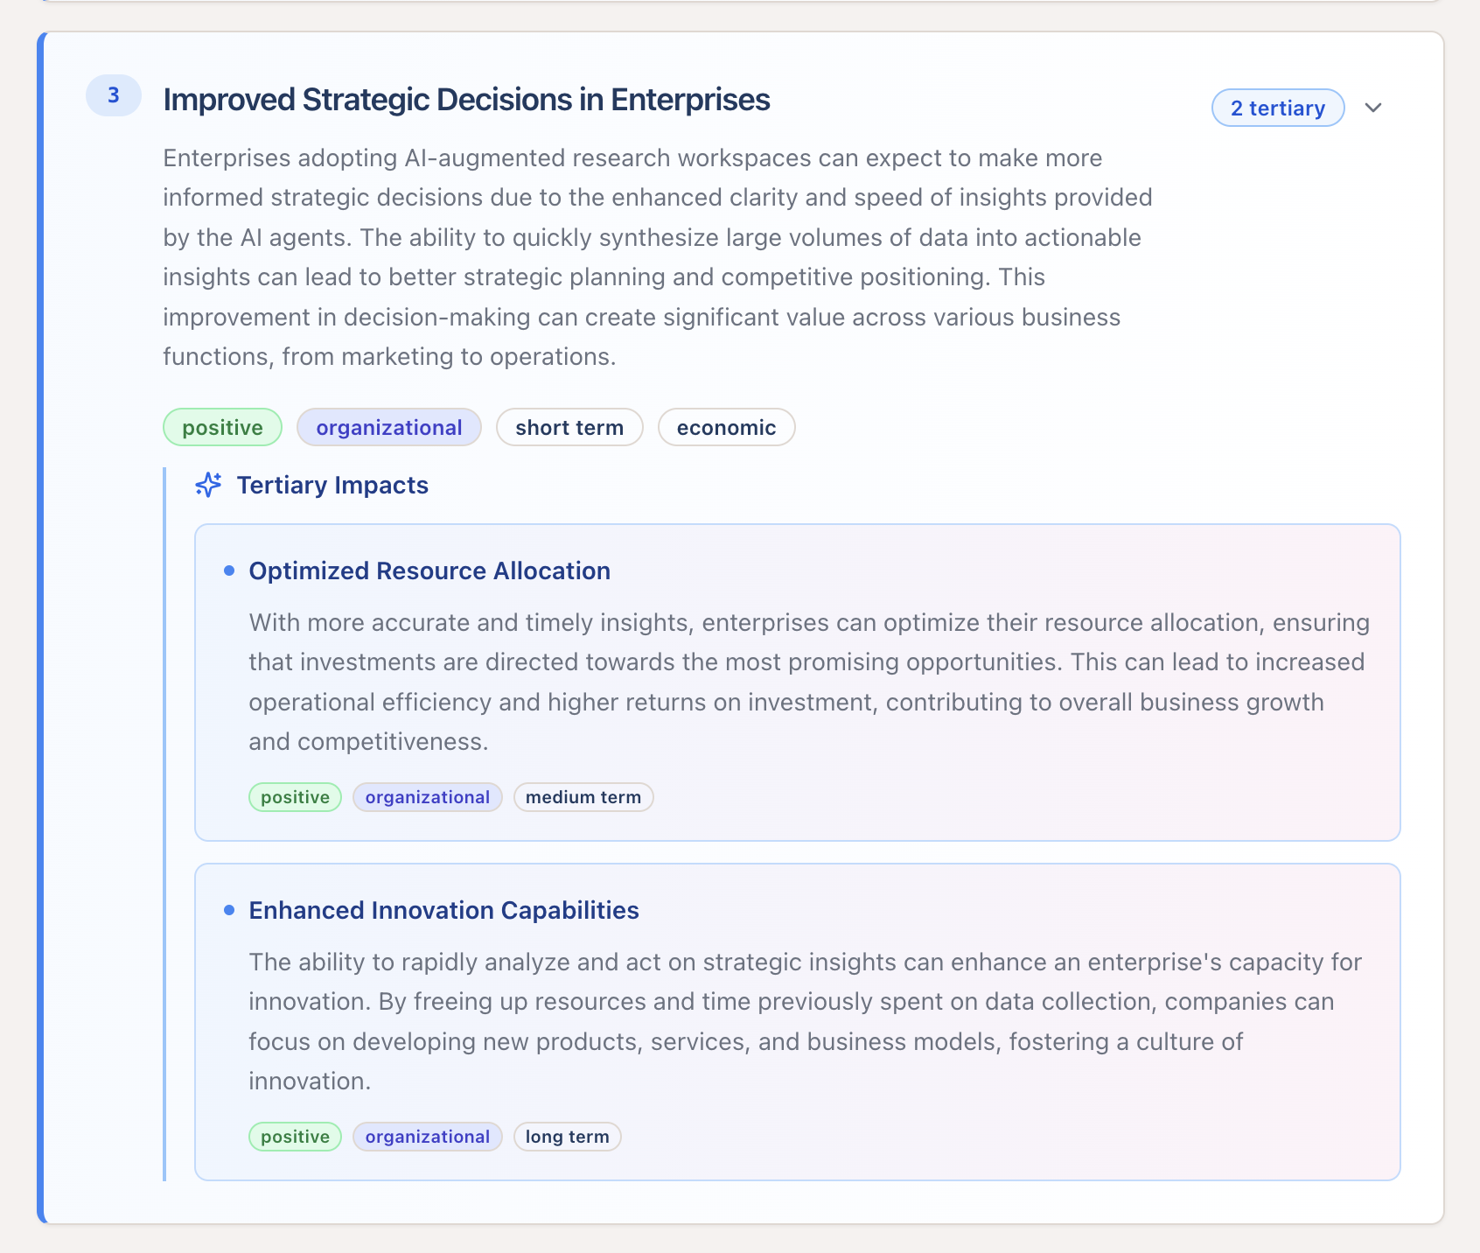
Task: Collapse the card using the top-right chevron
Action: click(x=1373, y=108)
